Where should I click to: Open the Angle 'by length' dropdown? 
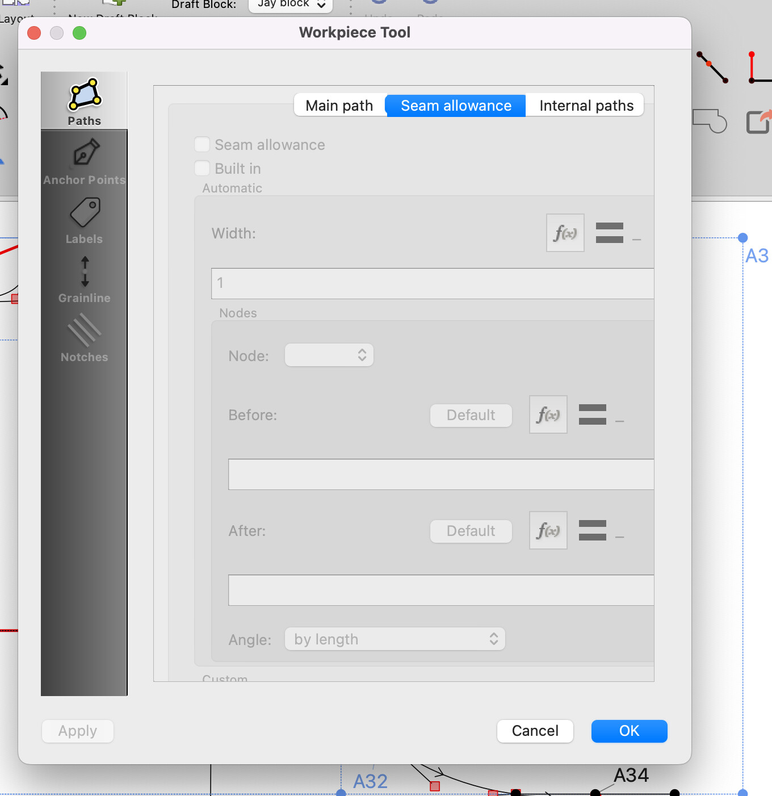coord(395,639)
